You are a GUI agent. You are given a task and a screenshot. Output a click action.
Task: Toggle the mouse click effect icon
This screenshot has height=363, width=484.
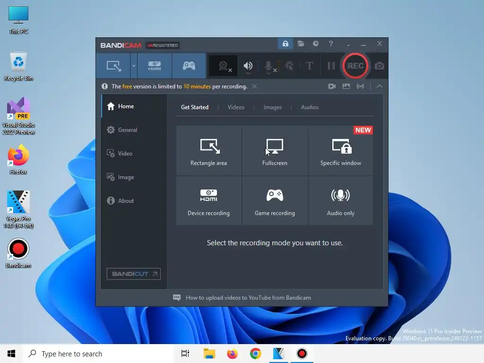[289, 66]
